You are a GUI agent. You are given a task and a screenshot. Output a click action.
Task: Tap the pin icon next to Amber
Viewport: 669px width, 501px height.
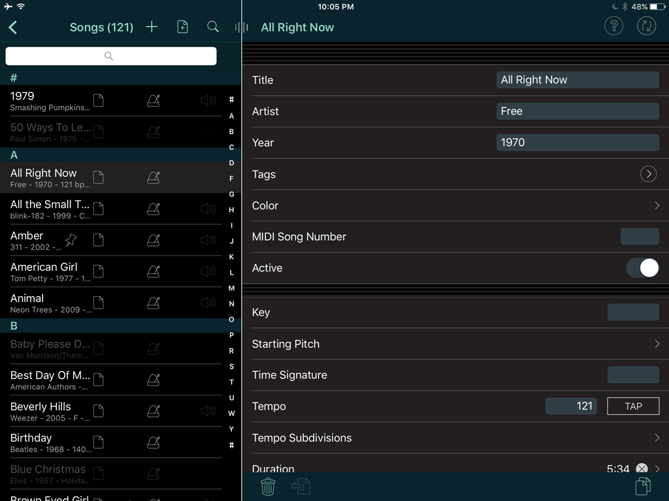[71, 239]
